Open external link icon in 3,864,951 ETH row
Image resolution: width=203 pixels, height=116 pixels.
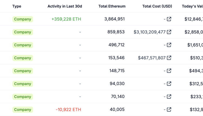pyautogui.click(x=169, y=19)
